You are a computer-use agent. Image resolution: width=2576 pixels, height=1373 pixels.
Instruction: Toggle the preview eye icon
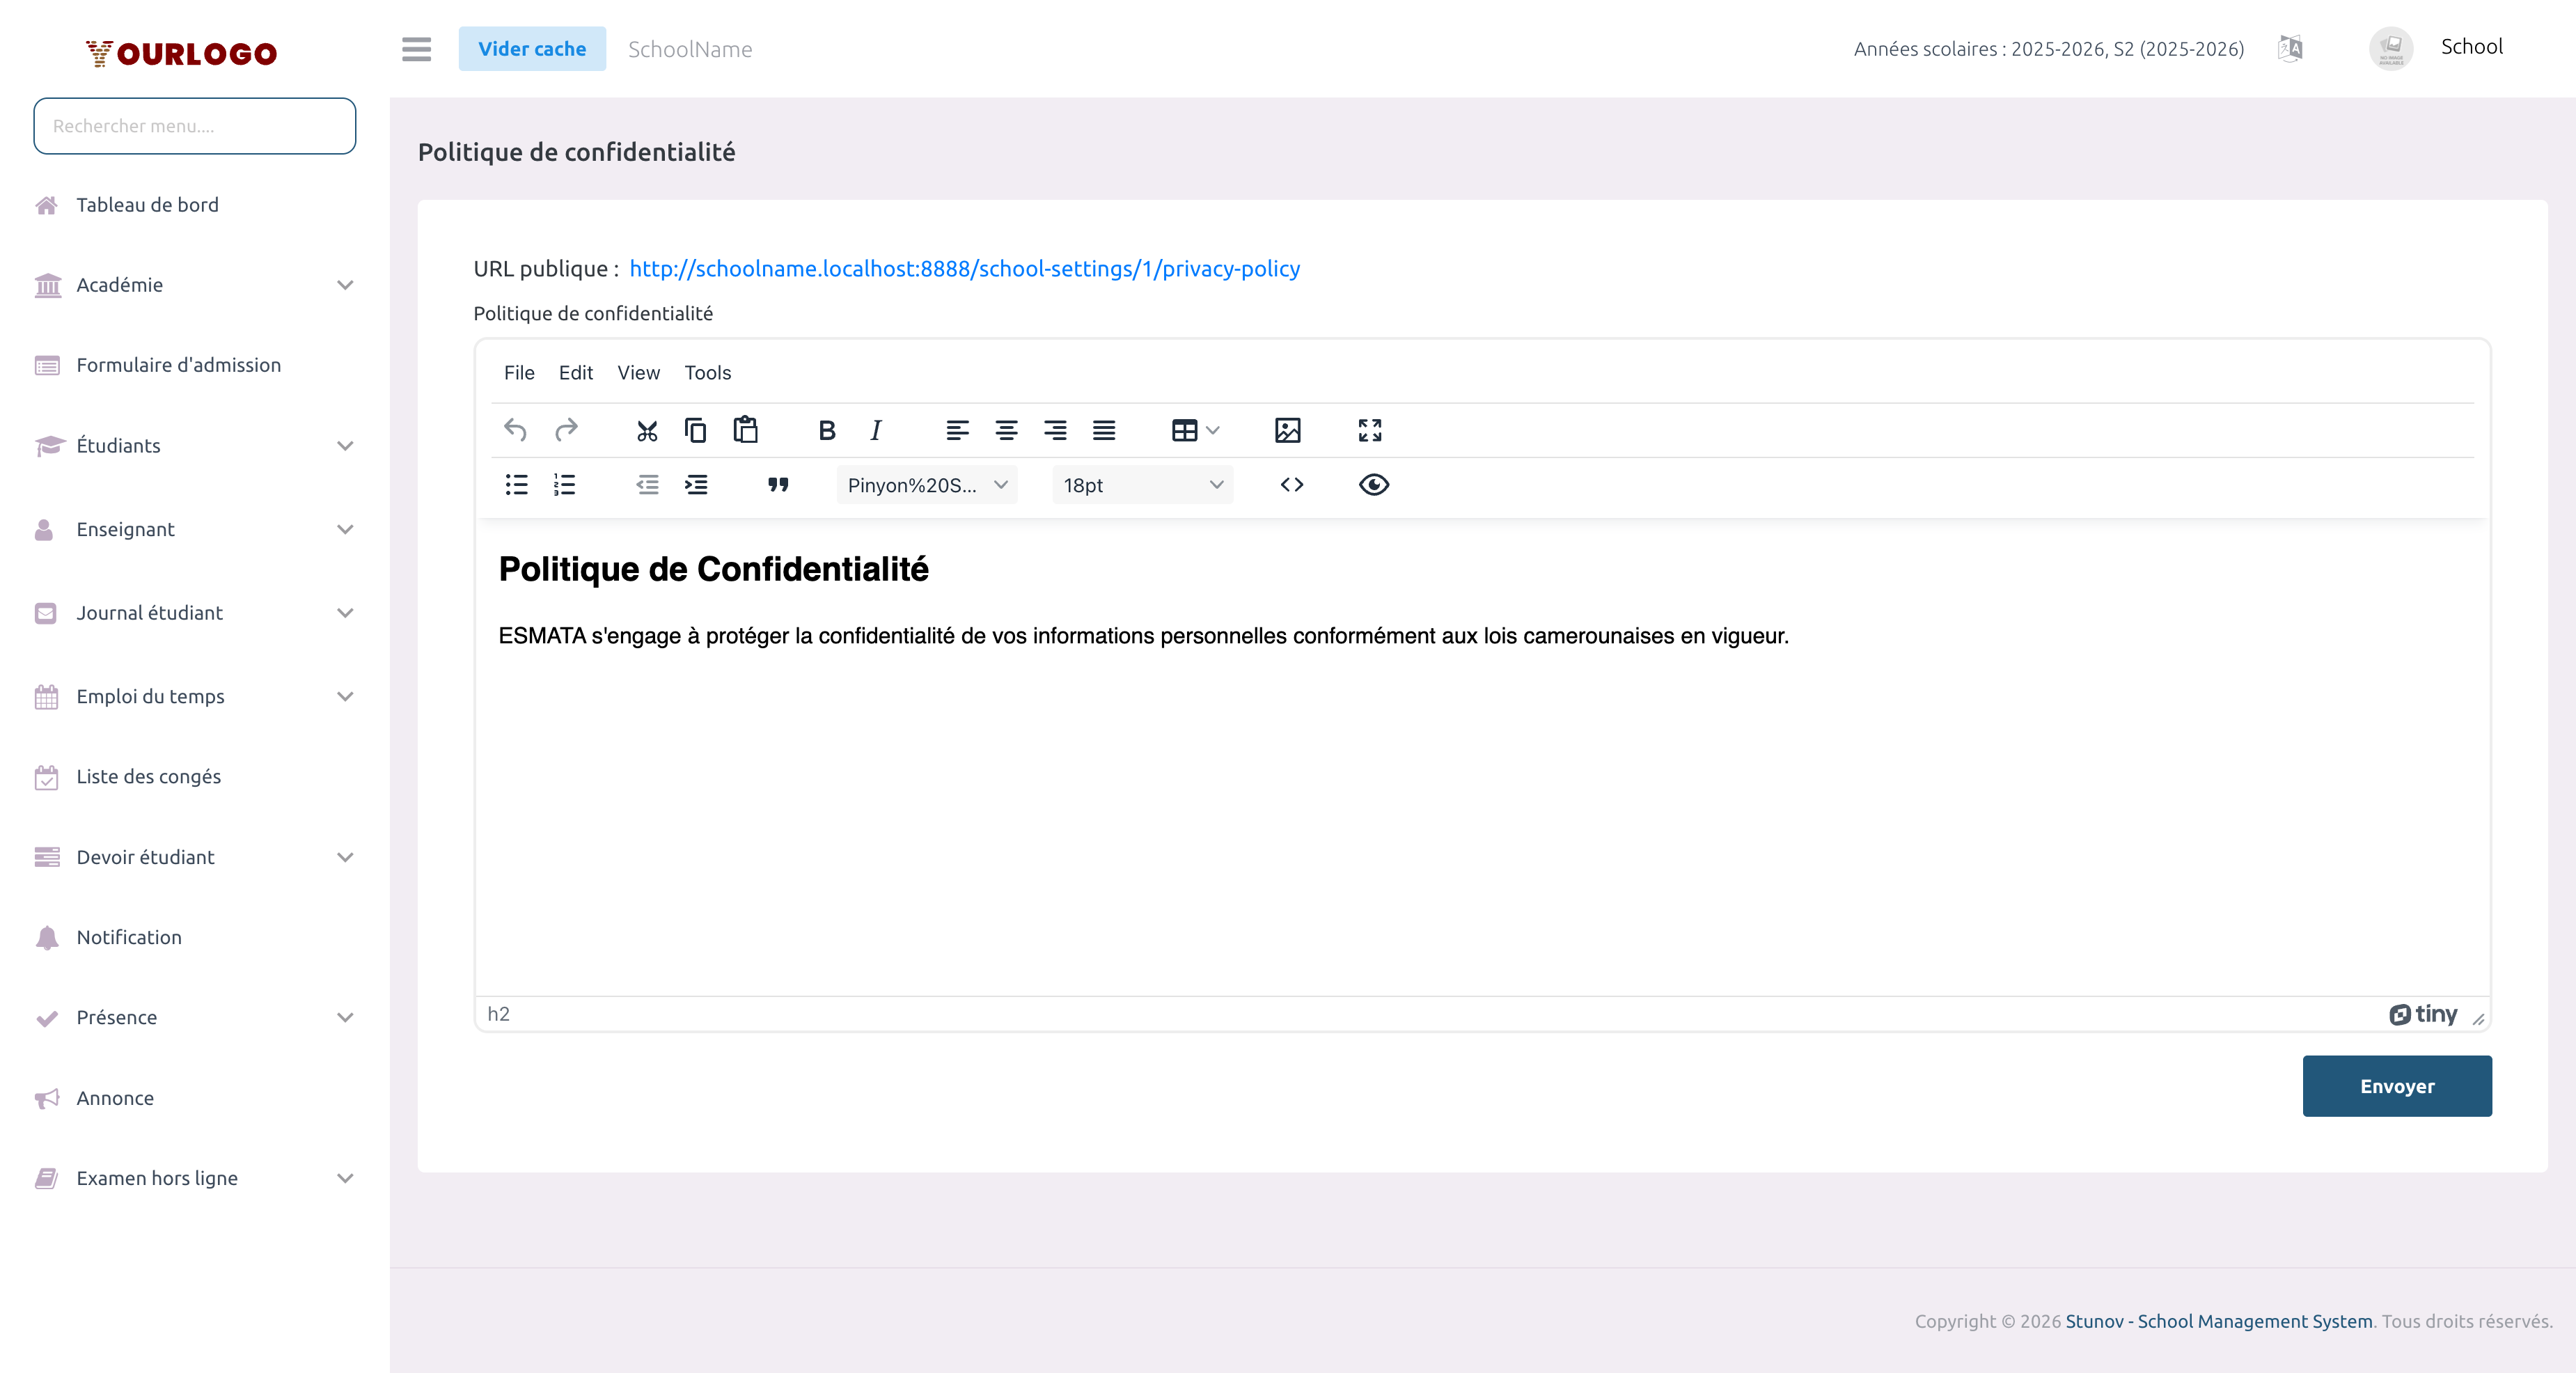coord(1373,485)
